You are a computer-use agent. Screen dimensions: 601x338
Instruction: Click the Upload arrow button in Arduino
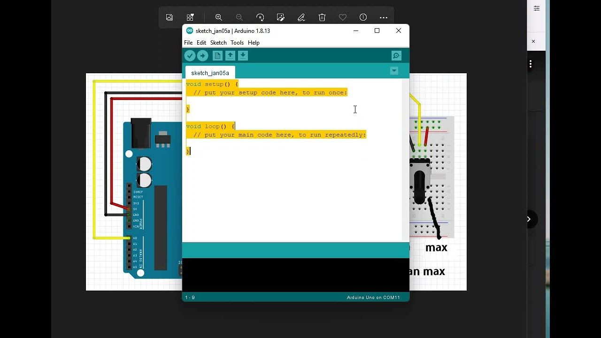[x=202, y=56]
